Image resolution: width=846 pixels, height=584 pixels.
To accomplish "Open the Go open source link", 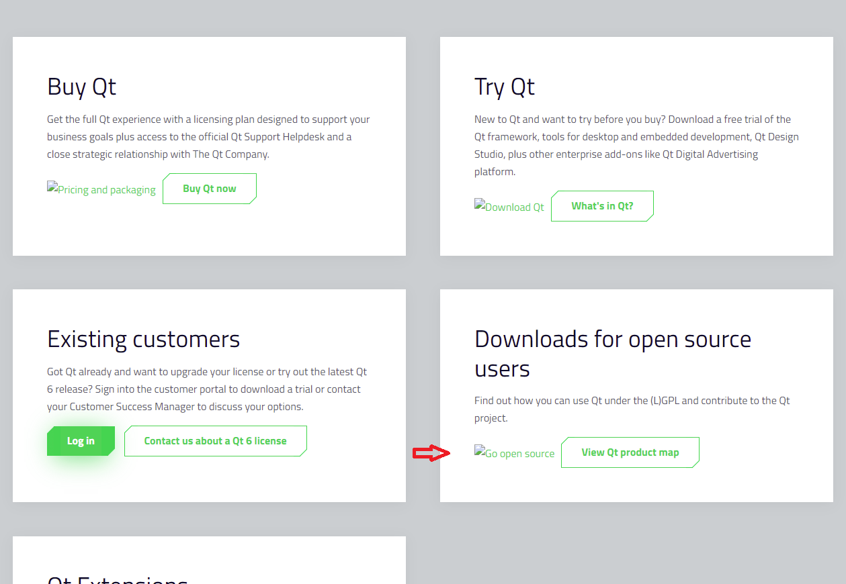I will point(515,452).
